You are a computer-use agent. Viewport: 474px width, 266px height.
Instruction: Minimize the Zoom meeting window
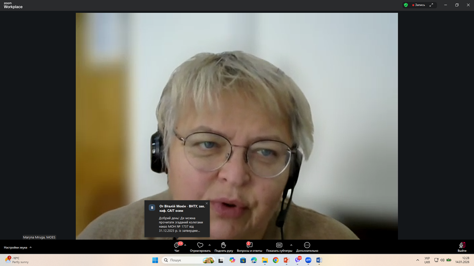pyautogui.click(x=446, y=5)
